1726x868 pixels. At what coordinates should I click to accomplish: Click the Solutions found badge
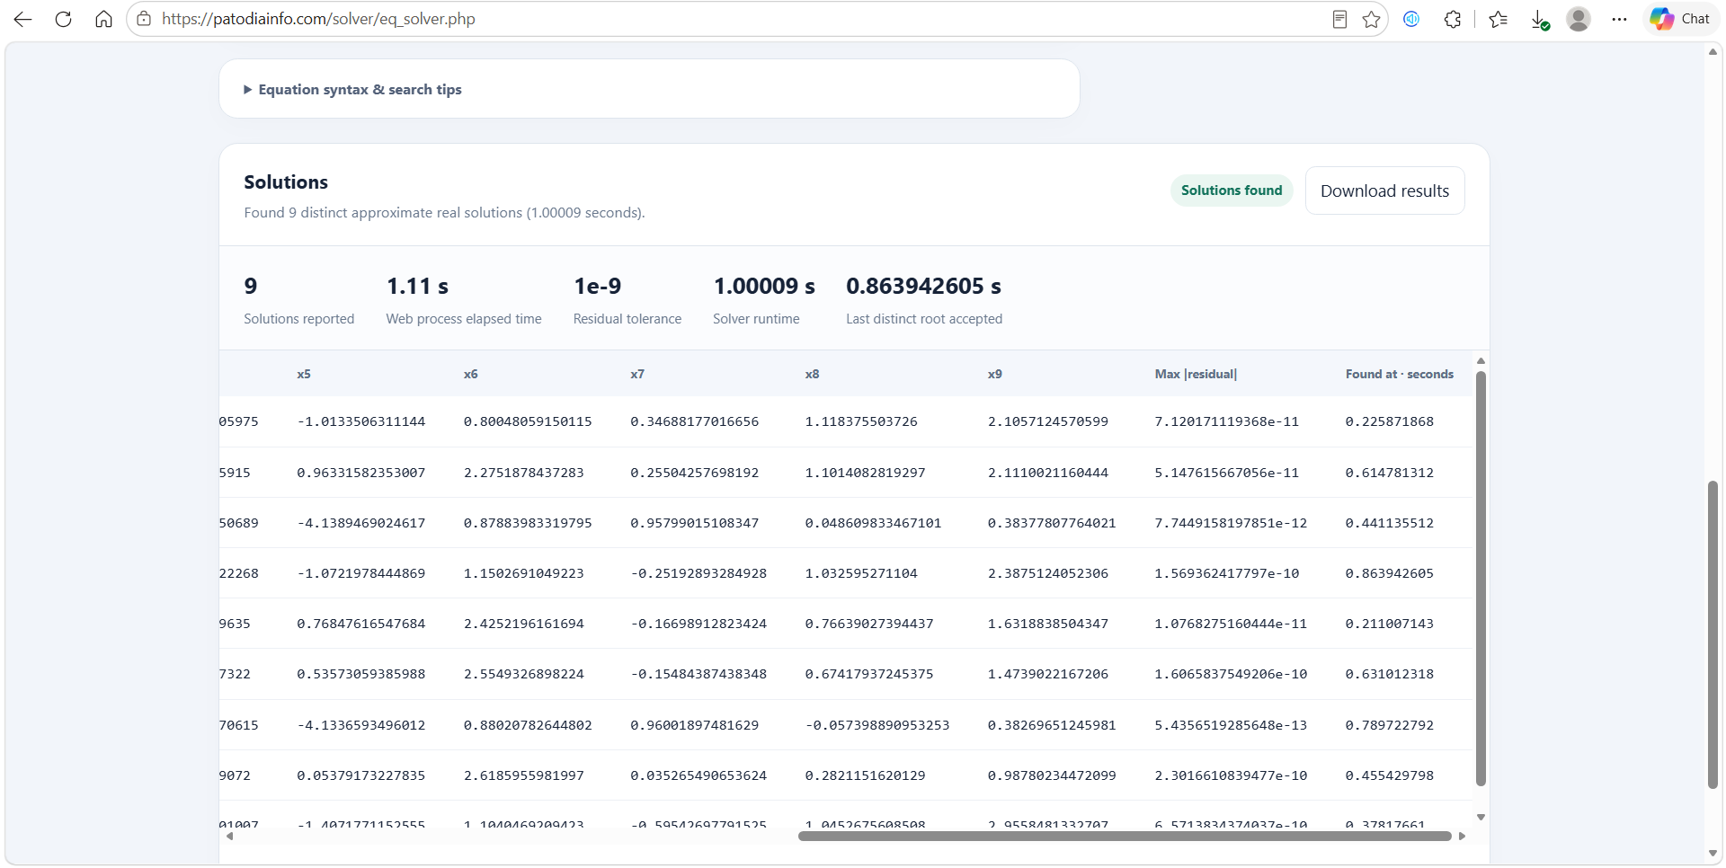point(1232,190)
